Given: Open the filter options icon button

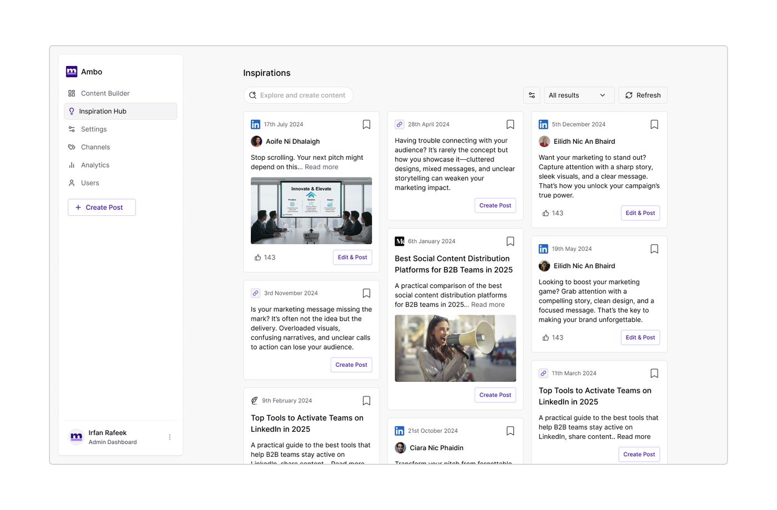Looking at the screenshot, I should [x=532, y=95].
